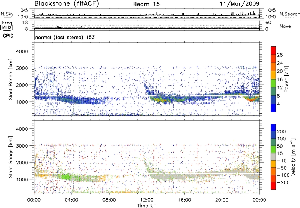Click the CPID label
Screen dimensions: 300x208
8,36
